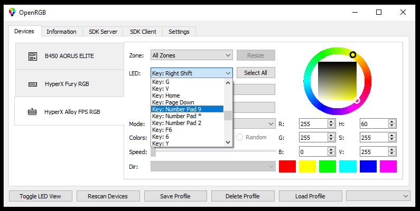Decrease S value with down stepper

coord(392,140)
